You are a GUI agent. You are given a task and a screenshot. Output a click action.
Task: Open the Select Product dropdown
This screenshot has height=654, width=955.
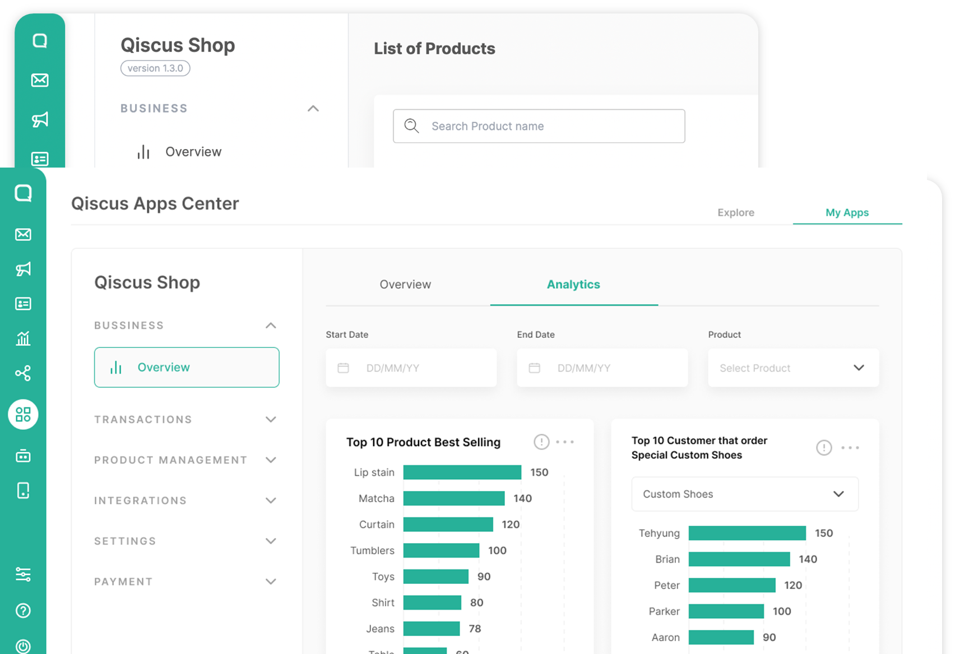(793, 368)
